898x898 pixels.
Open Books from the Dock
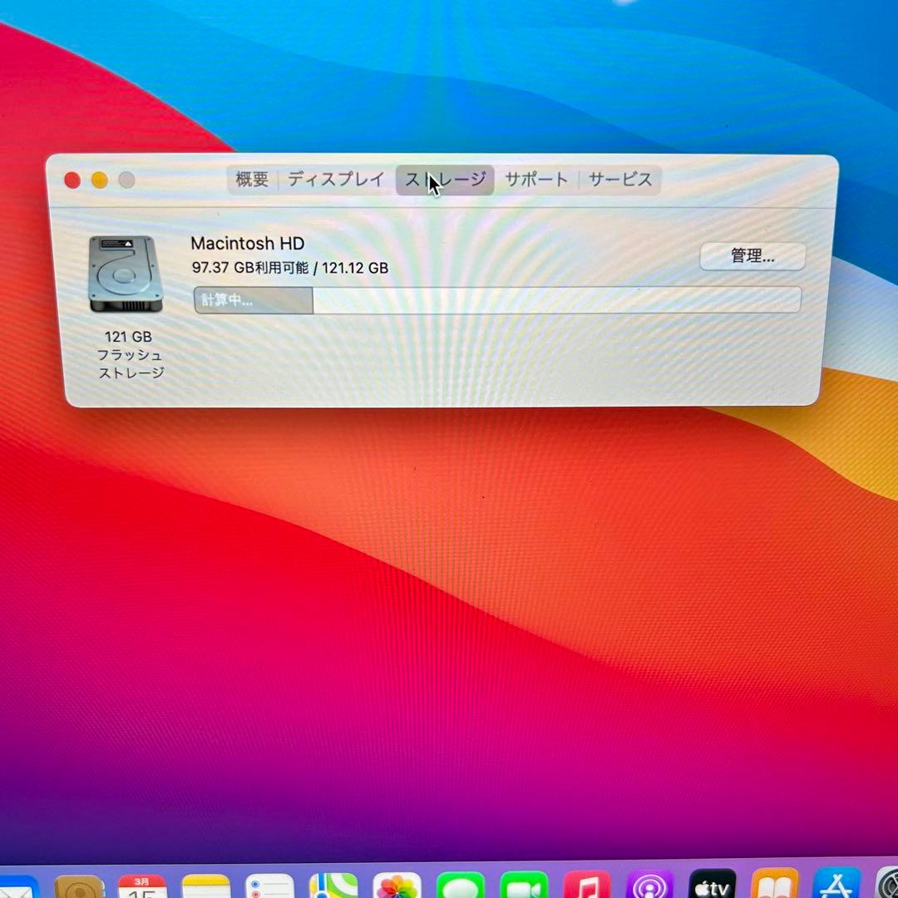[775, 884]
